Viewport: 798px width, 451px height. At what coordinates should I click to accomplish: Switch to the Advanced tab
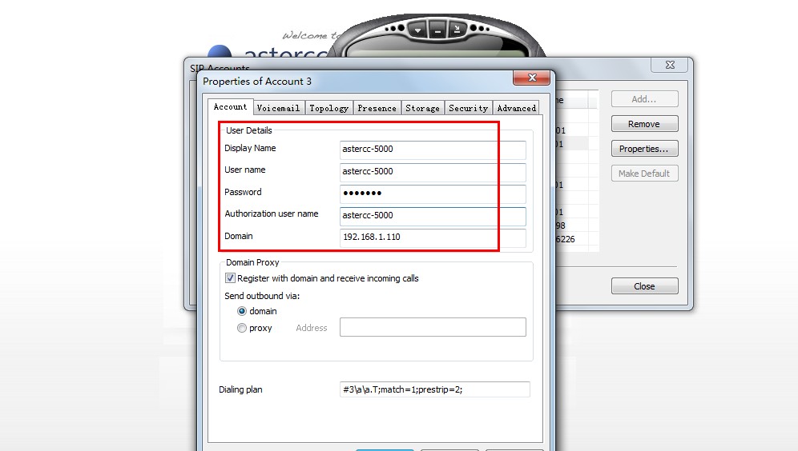(x=516, y=108)
